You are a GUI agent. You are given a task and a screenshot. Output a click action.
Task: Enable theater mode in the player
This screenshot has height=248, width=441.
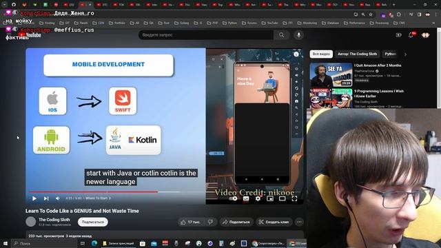click(x=282, y=198)
